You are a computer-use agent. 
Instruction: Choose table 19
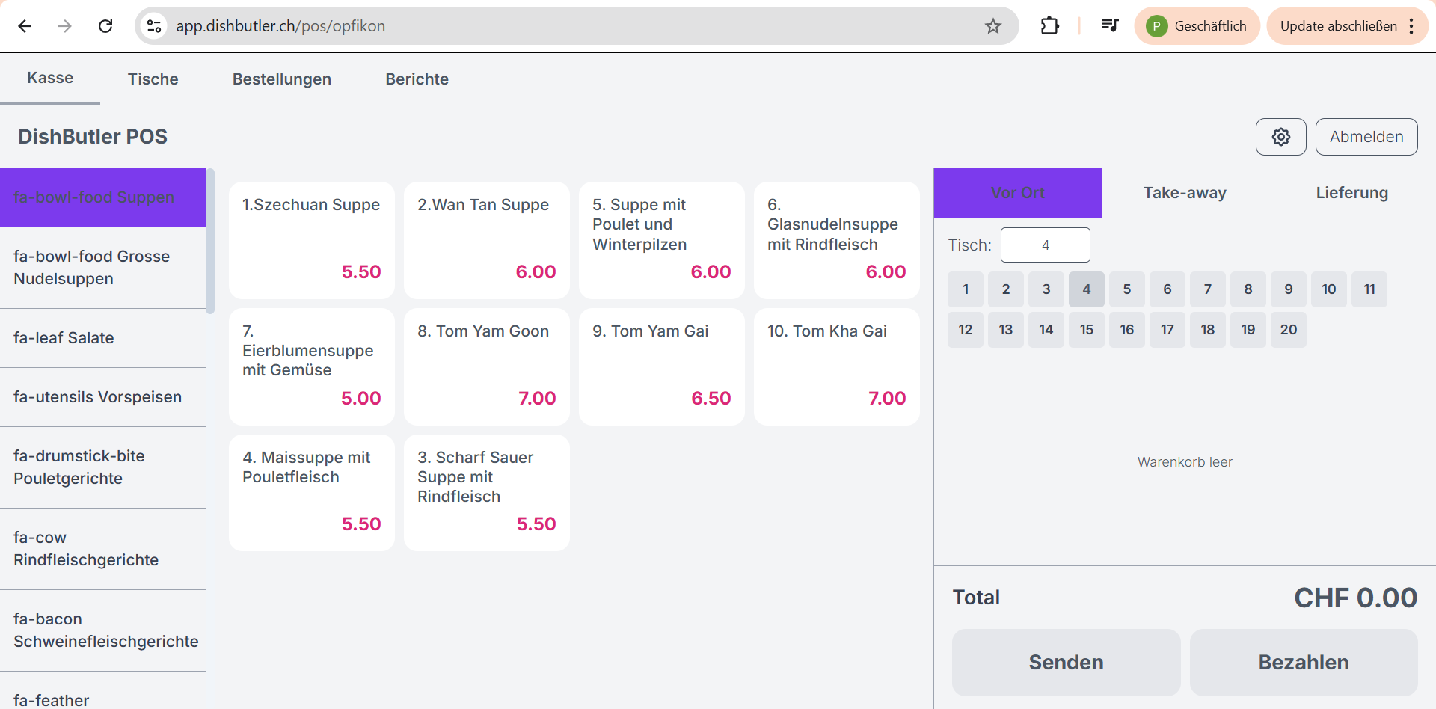[x=1248, y=330]
